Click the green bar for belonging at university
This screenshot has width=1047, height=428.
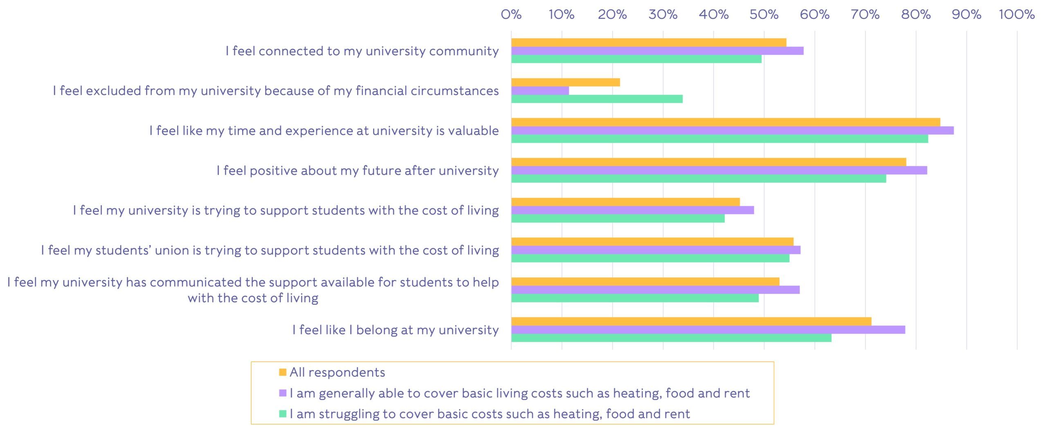(671, 338)
